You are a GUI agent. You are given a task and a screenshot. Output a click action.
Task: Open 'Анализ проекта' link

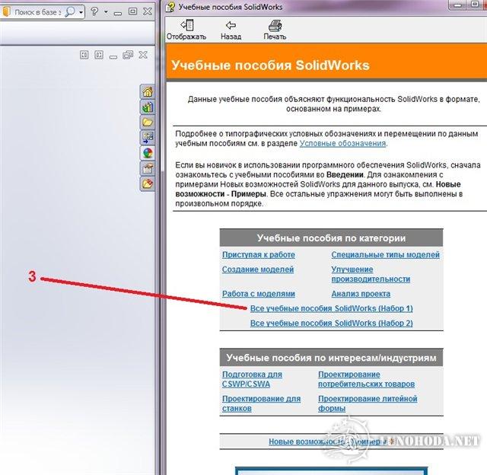(x=361, y=294)
